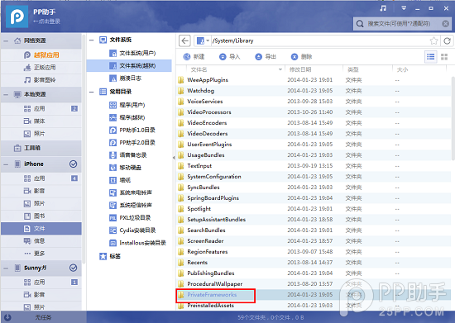
Task: Open 正版应用 in sidebar
Action: (41, 68)
